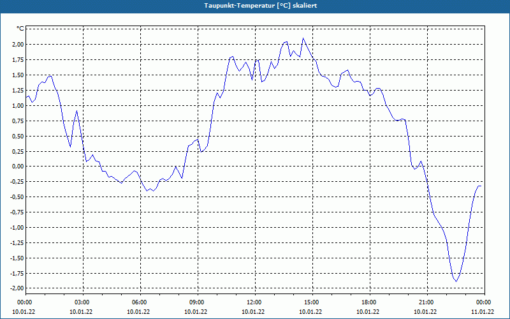
Task: Click the -1,50 y-axis tick label
Action: click(x=17, y=258)
